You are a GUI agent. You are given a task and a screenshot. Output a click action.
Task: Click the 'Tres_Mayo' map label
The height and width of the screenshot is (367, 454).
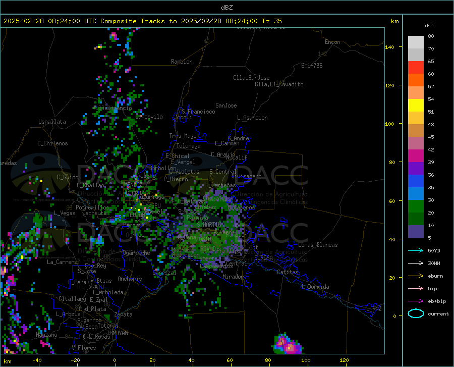pos(183,136)
